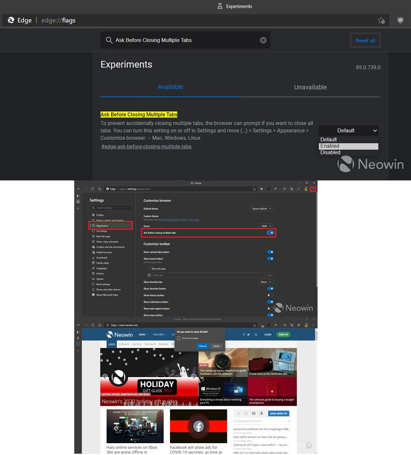Click Neowin site search magnifier icon
The height and width of the screenshot is (455, 411).
tap(256, 335)
